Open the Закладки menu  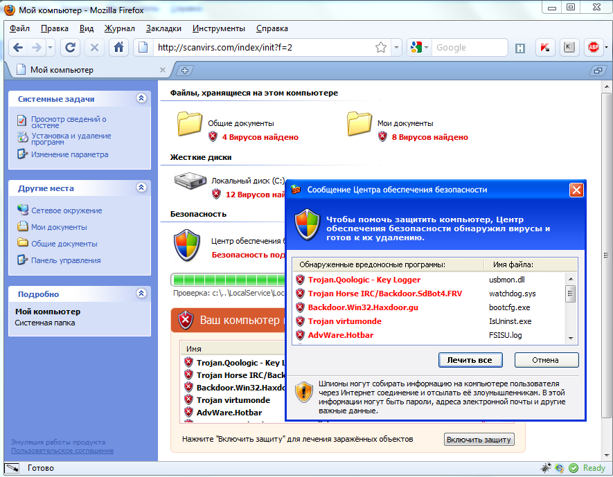click(163, 28)
